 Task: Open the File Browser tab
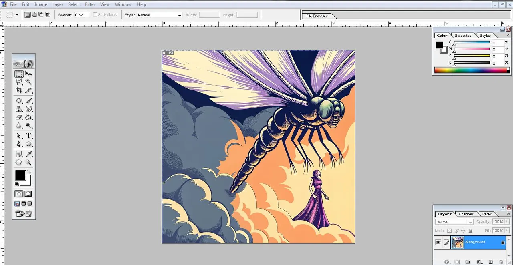[317, 16]
